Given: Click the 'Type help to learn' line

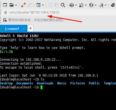Looking at the screenshot, I should click(42, 48).
